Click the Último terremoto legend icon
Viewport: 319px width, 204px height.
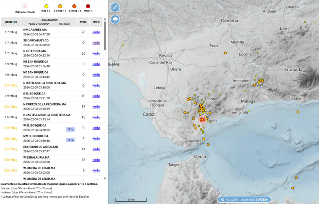point(25,6)
